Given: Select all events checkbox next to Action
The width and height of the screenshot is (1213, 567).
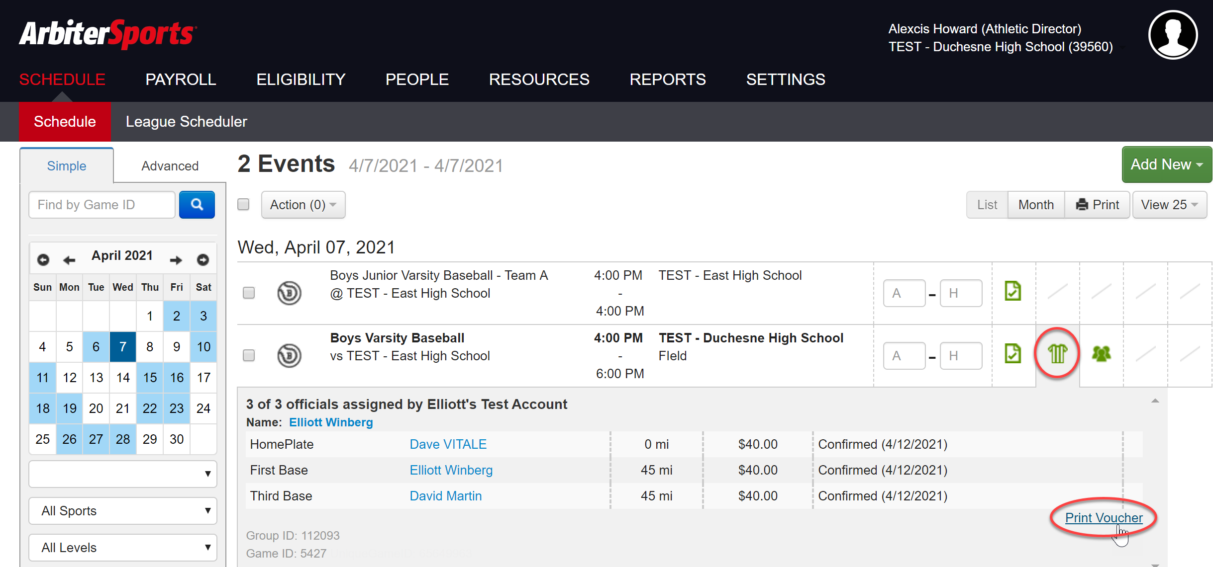Looking at the screenshot, I should coord(243,204).
